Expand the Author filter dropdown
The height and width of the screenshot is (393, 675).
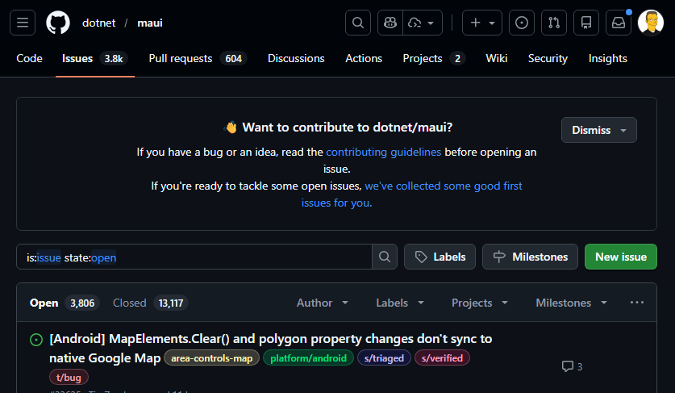(322, 303)
